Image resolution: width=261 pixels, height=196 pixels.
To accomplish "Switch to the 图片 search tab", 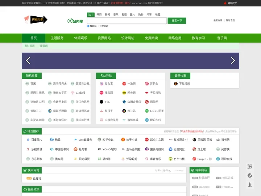I will (132, 15).
